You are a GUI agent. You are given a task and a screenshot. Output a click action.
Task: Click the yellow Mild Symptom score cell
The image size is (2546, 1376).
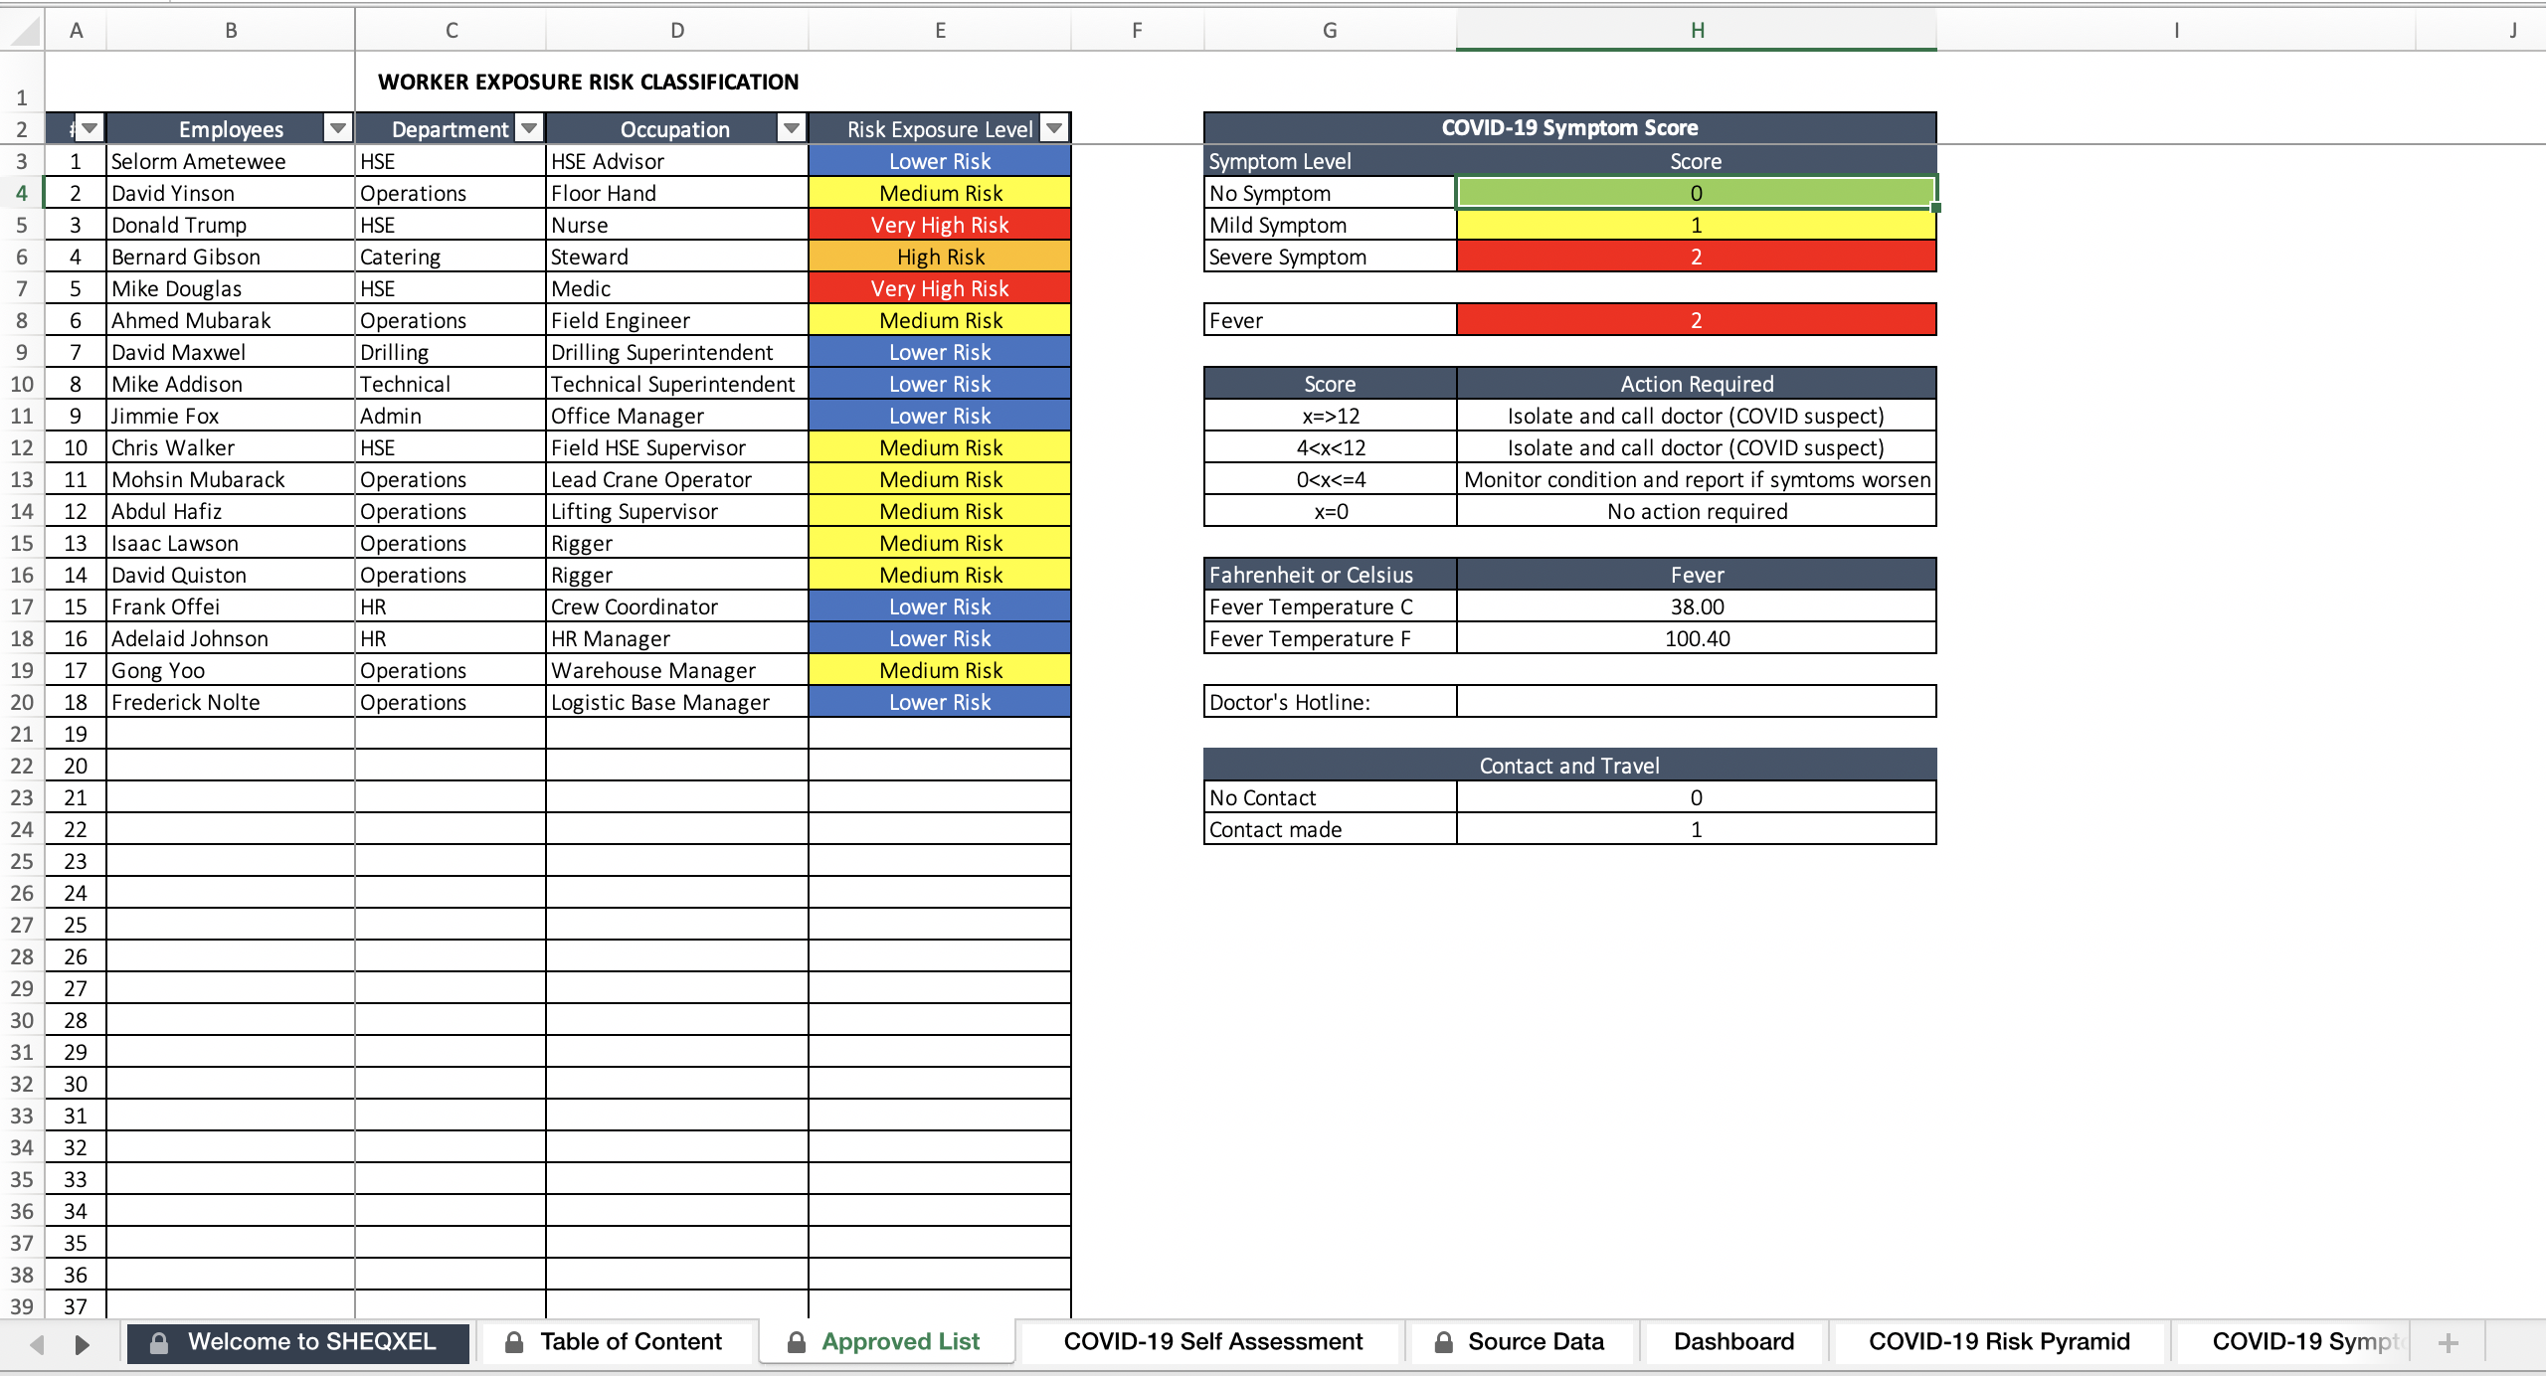[1697, 225]
